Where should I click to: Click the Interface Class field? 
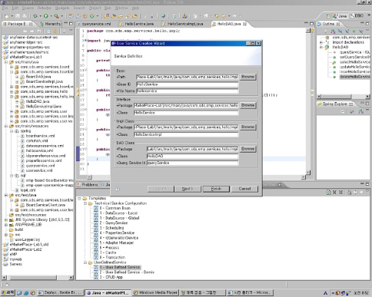186,113
